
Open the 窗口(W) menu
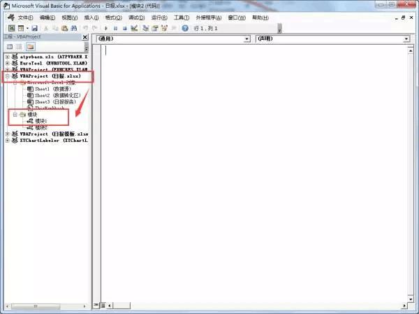point(237,17)
